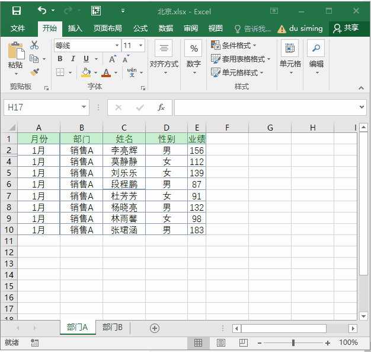The width and height of the screenshot is (371, 352).
Task: Open the font name 等线 dropdown
Action: [117, 46]
